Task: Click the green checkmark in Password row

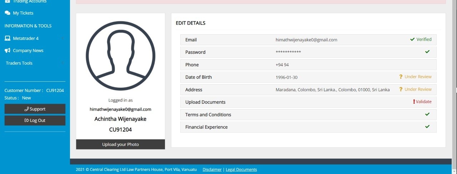Action: point(427,52)
